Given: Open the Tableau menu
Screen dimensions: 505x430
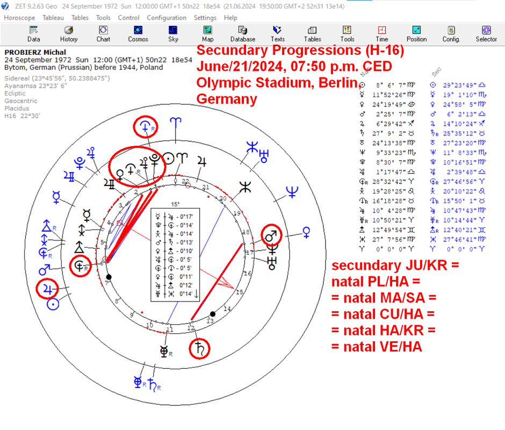Looking at the screenshot, I should click(53, 18).
